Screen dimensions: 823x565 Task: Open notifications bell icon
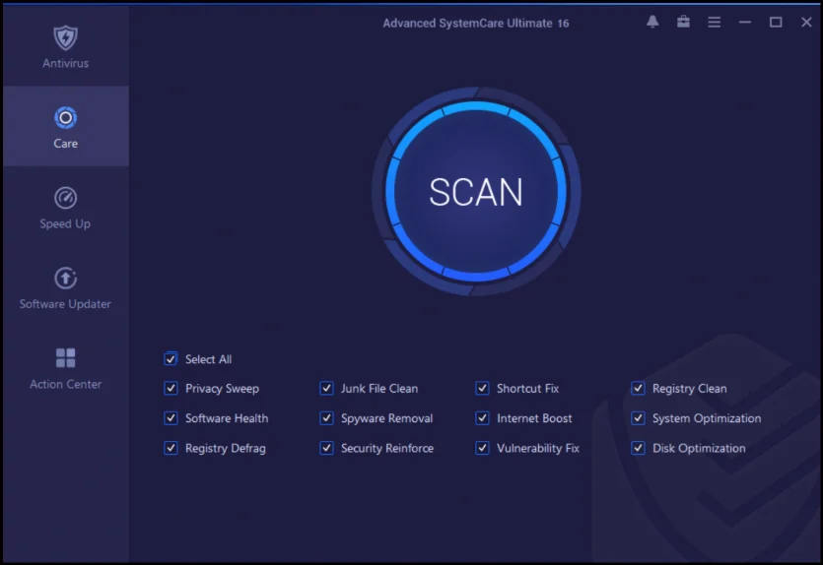point(652,22)
